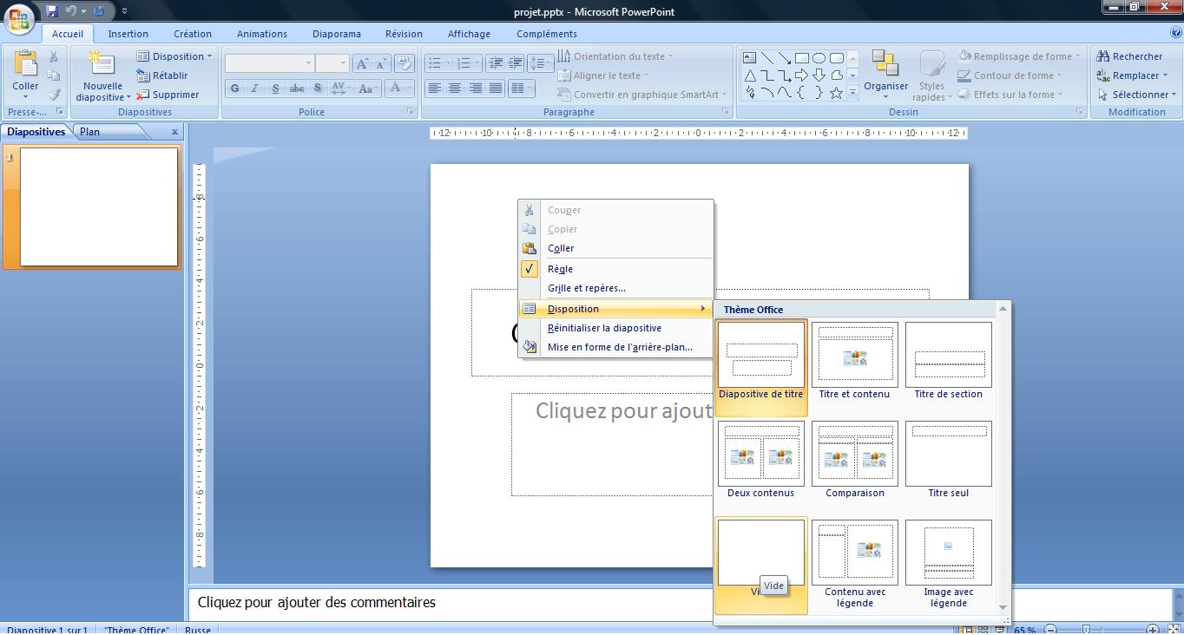Image resolution: width=1184 pixels, height=635 pixels.
Task: Apply bold with the G icon
Action: [x=234, y=88]
